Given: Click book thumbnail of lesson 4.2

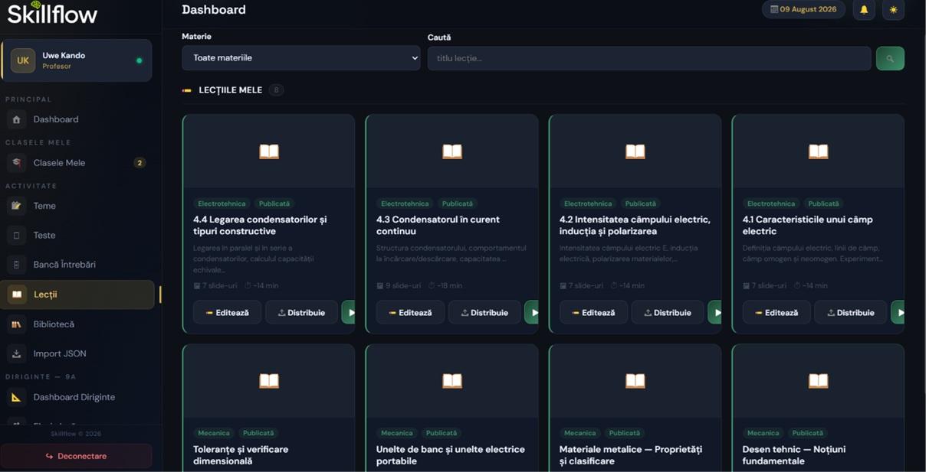Looking at the screenshot, I should point(637,152).
